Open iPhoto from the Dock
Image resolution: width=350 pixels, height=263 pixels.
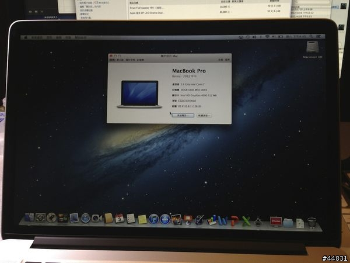click(177, 219)
